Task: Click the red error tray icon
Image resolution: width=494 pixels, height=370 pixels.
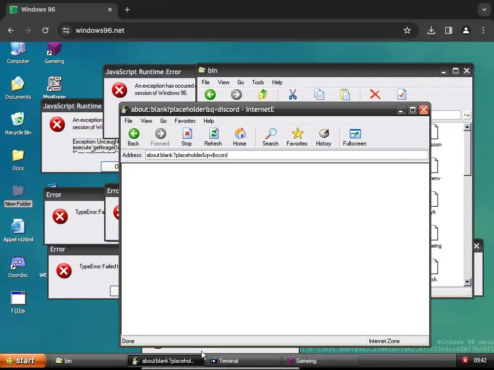Action: pos(465,360)
